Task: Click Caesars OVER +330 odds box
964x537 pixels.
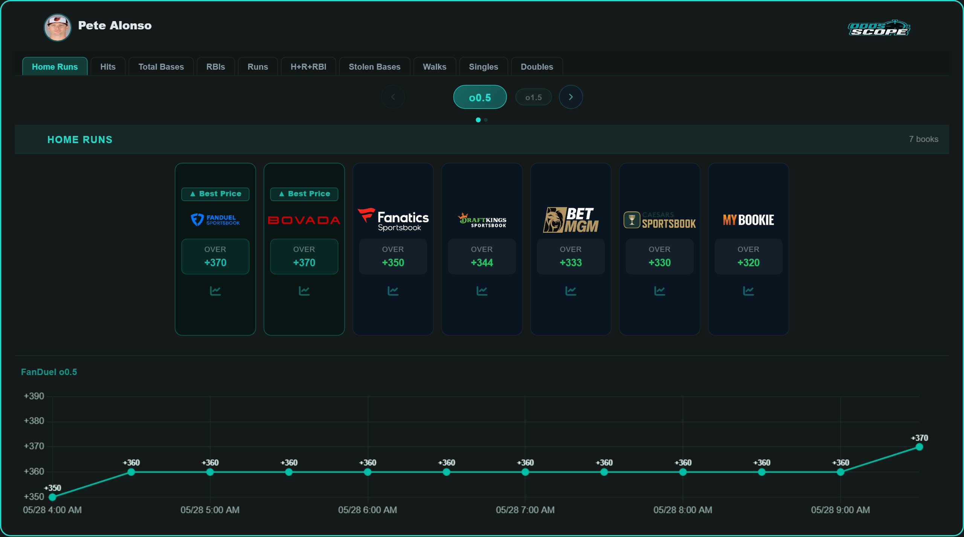Action: click(x=659, y=256)
